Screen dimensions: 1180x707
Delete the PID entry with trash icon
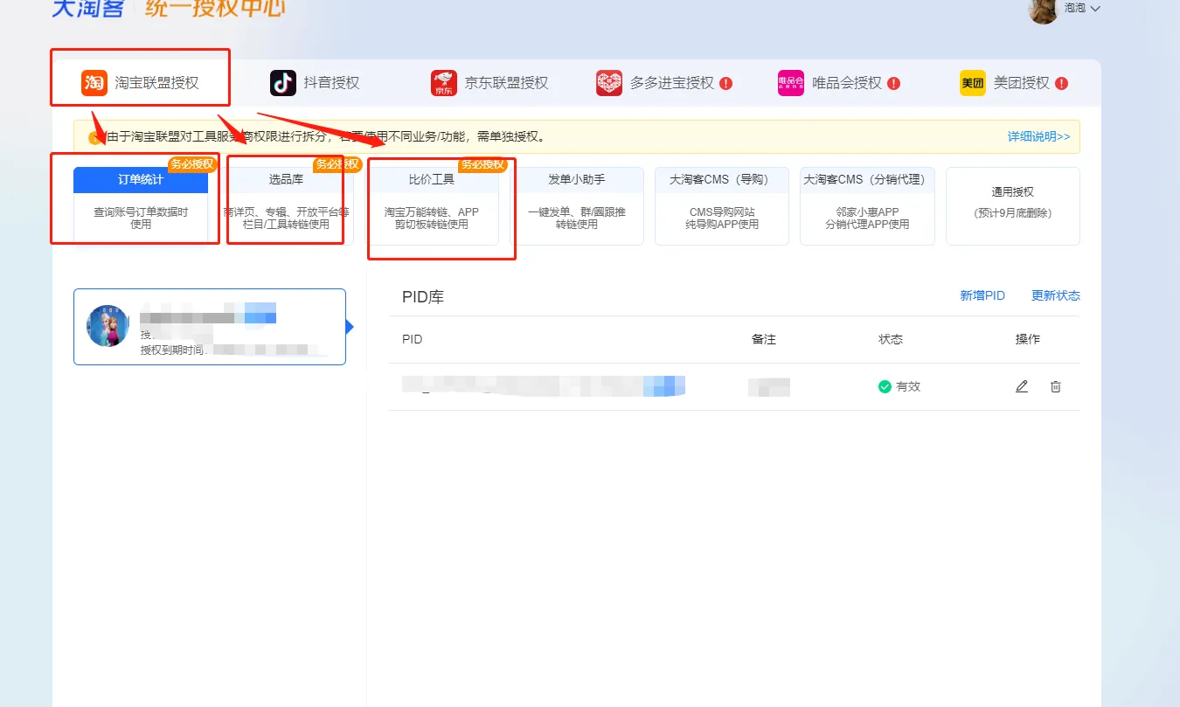tap(1056, 386)
